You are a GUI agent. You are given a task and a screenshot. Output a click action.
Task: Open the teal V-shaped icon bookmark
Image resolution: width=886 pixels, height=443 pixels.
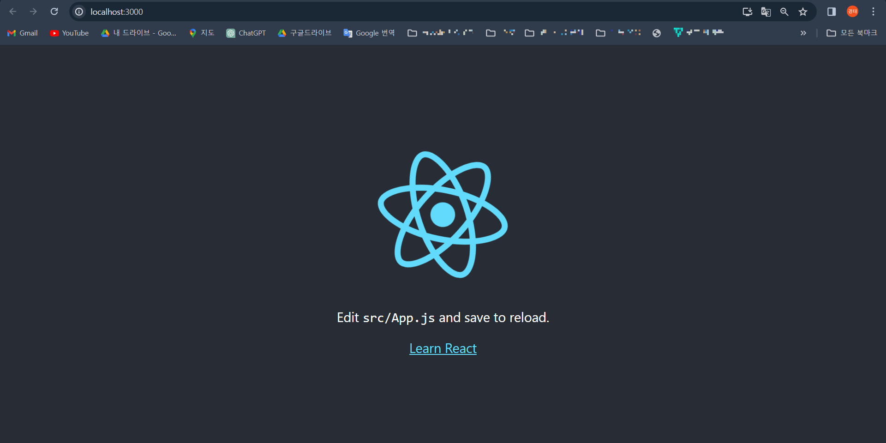(699, 33)
